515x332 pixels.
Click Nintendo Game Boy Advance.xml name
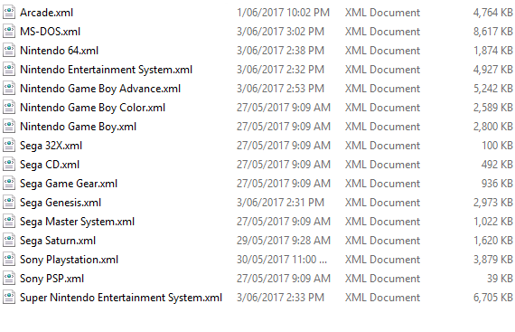[100, 89]
